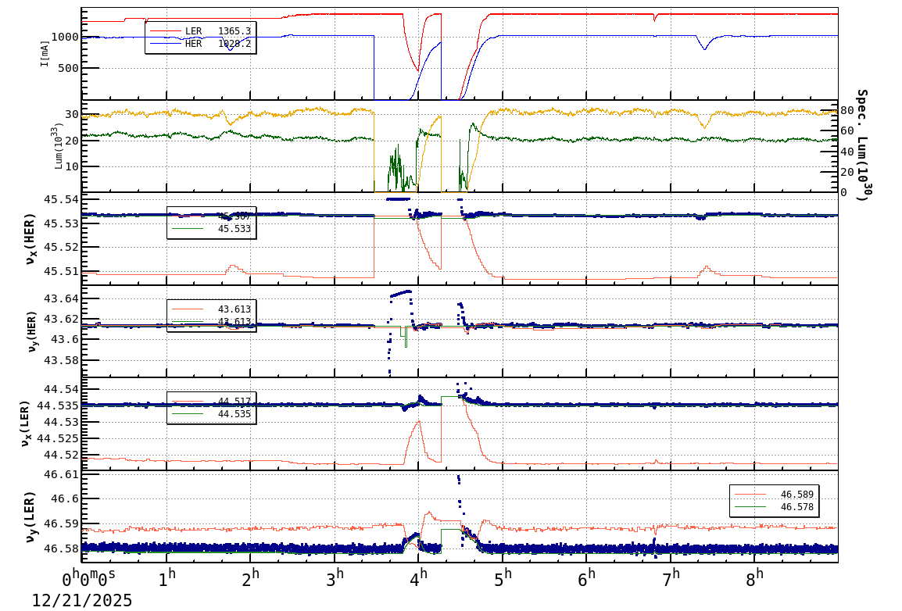The width and height of the screenshot is (902, 611).
Task: Open the νy(LER) legend box
Action: [x=774, y=500]
